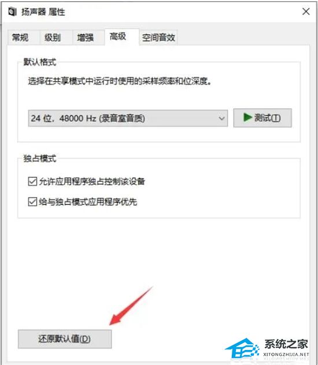Click the XITONGZHIJIA.NET watermark text
The image size is (318, 365).
click(286, 354)
